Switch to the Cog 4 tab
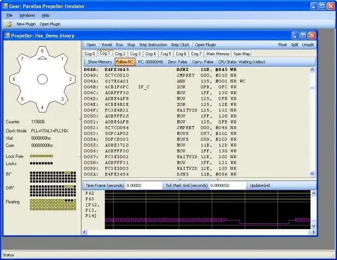This screenshot has width=337, height=260. tap(150, 54)
